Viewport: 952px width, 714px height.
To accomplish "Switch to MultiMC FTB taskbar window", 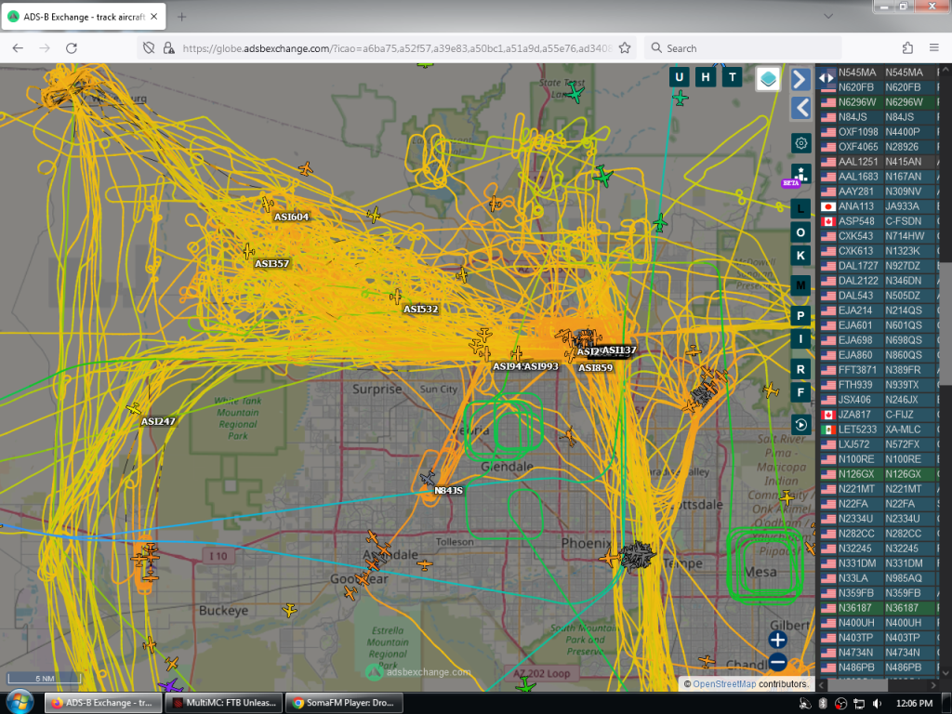I will pyautogui.click(x=223, y=703).
